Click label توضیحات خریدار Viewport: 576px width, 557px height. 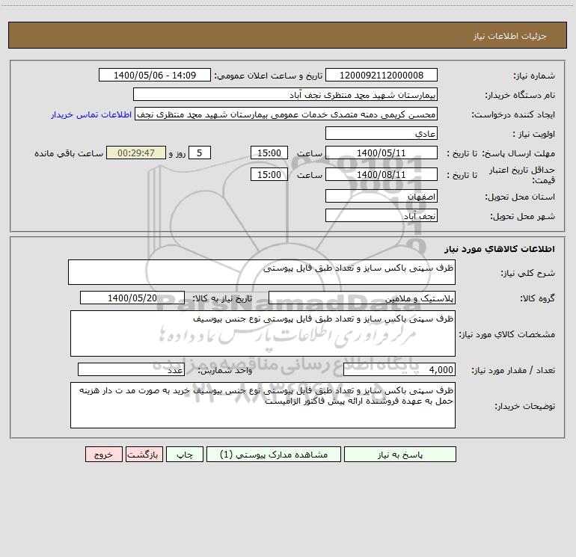point(525,406)
